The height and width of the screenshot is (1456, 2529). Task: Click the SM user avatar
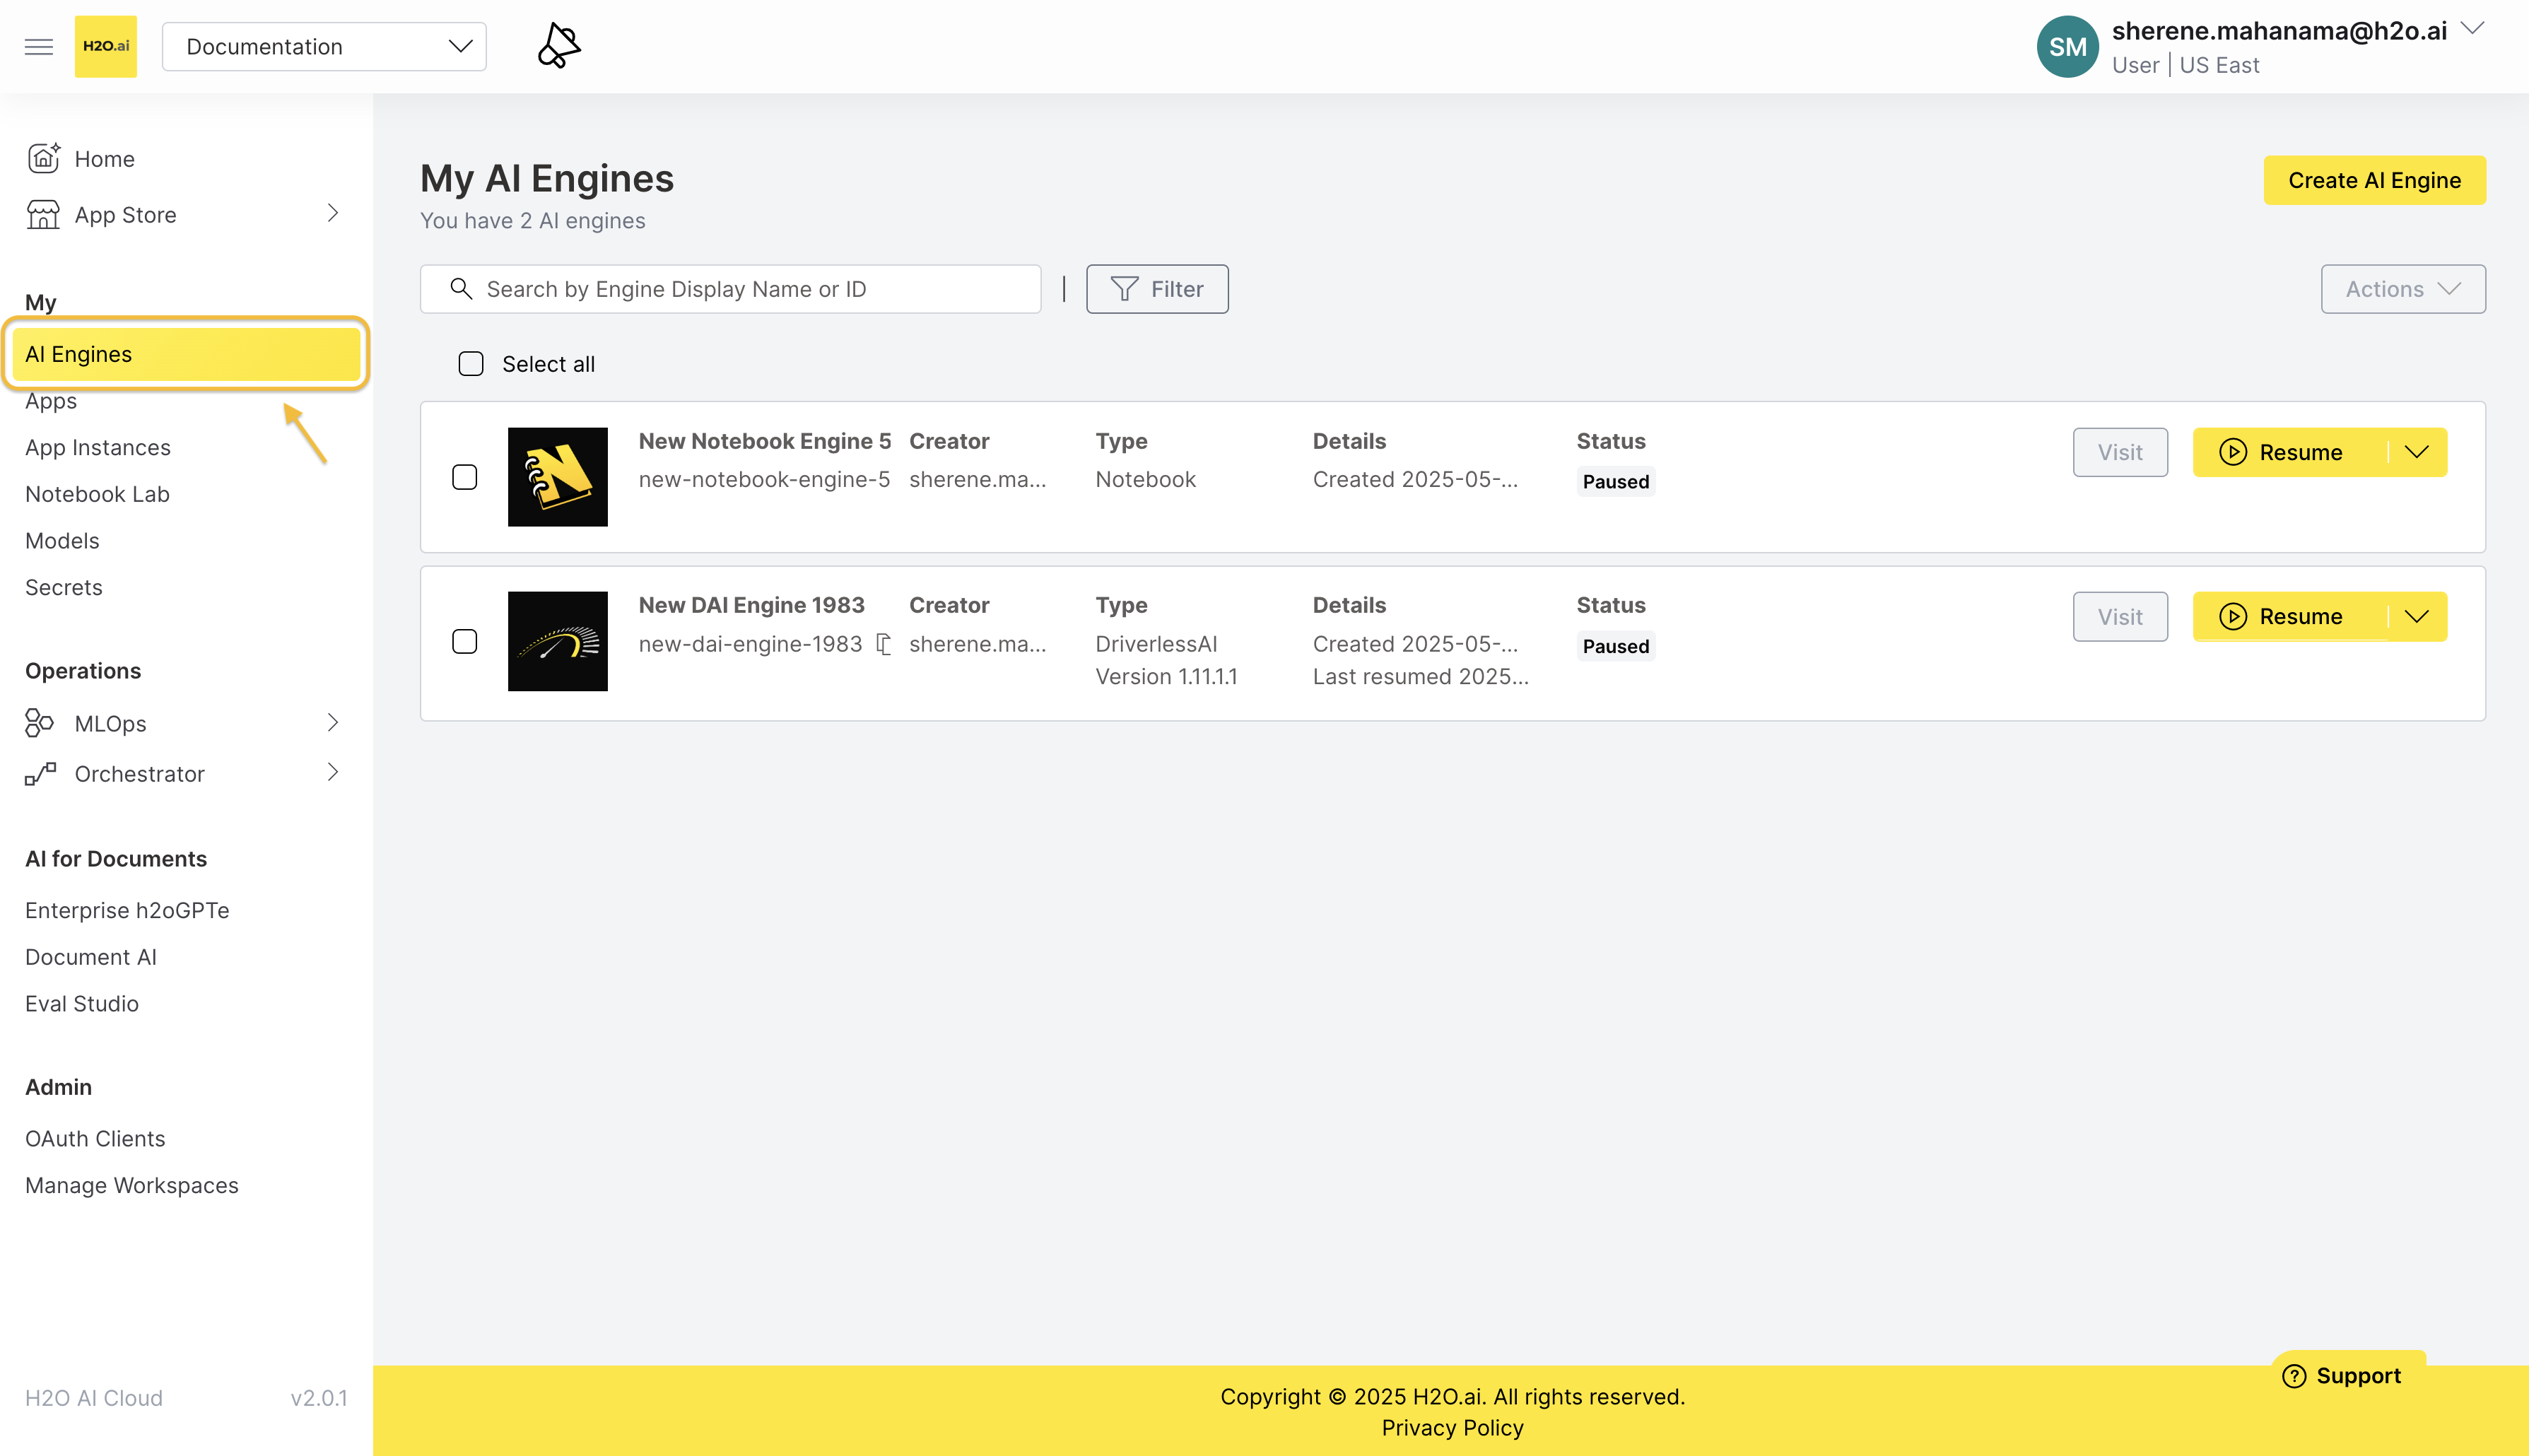[x=2067, y=47]
